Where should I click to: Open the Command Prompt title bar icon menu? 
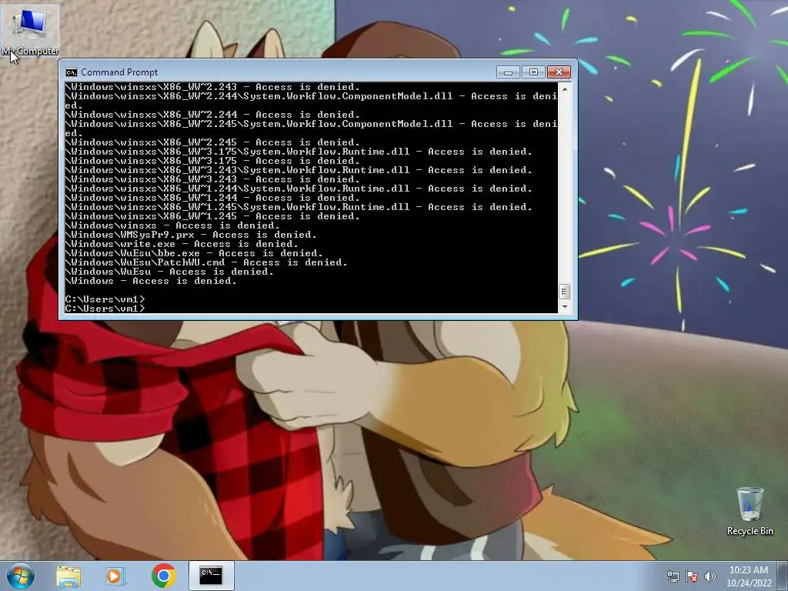(x=72, y=72)
